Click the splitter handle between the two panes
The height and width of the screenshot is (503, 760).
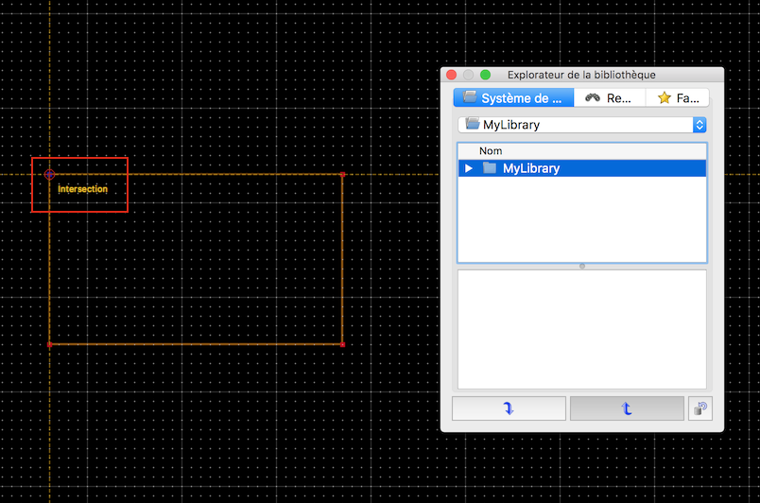(581, 266)
